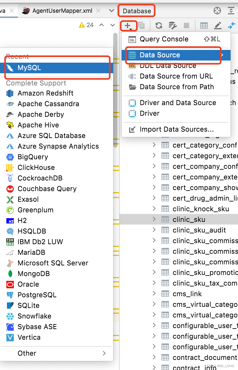Pick MariaDB from the list
The height and width of the screenshot is (370, 238).
[57, 252]
